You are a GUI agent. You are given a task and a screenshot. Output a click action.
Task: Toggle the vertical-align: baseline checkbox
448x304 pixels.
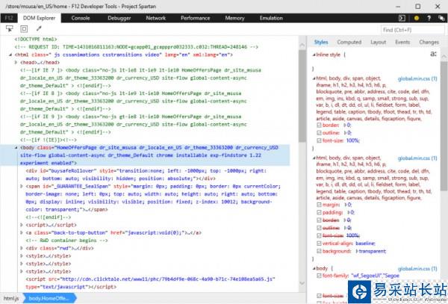tap(319, 243)
